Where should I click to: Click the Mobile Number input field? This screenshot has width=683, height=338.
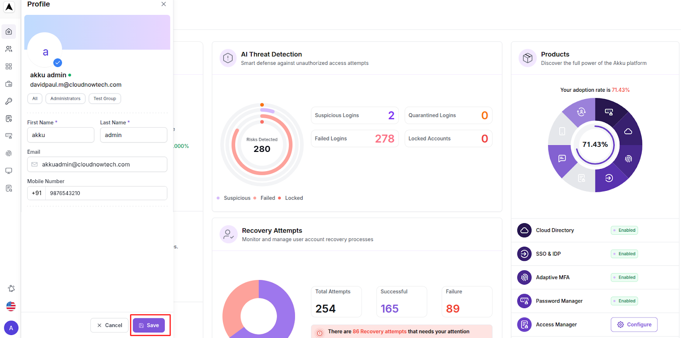[106, 193]
